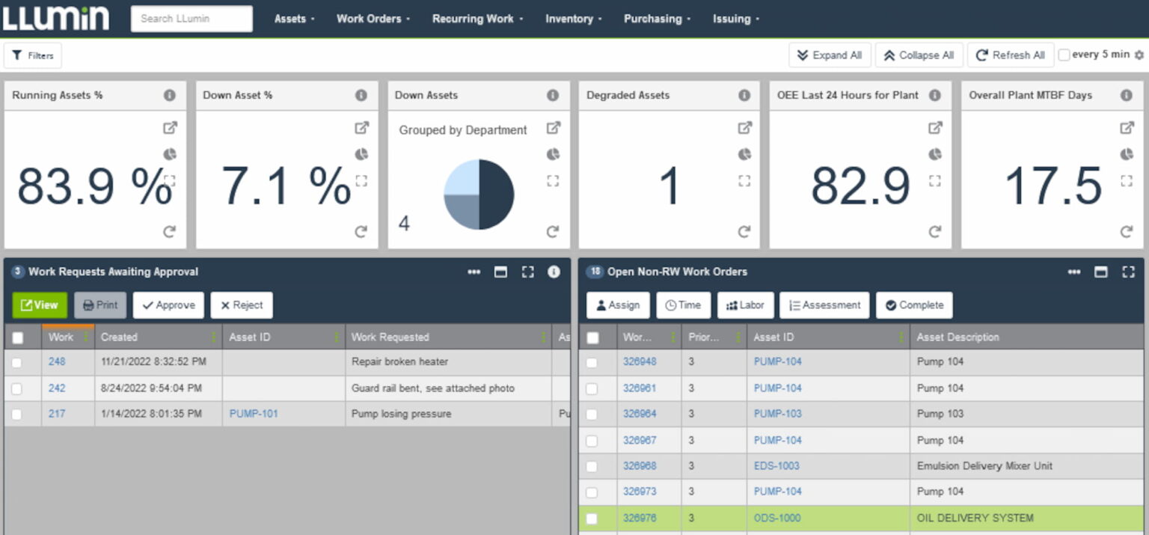
Task: Click the Assessment button
Action: click(x=824, y=305)
